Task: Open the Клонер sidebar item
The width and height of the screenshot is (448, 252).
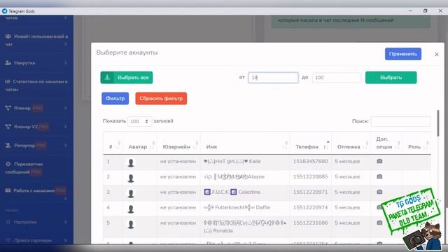Action: [36, 108]
